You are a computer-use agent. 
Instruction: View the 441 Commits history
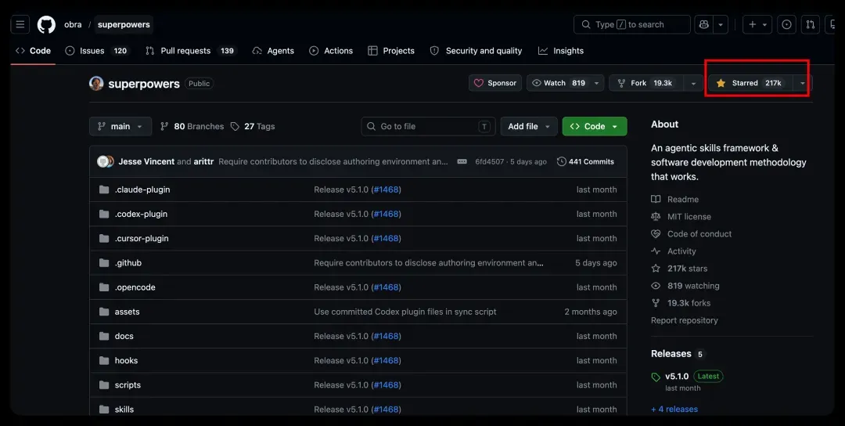click(585, 162)
